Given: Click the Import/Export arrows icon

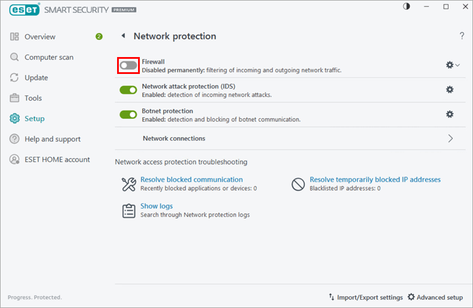Looking at the screenshot, I should tap(331, 297).
